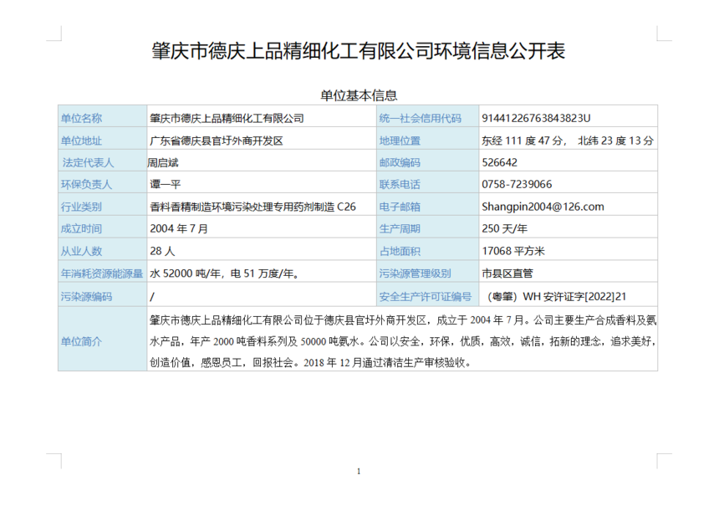719x506 pixels.
Task: Select the slash value beside 污染源编码
Action: tap(152, 297)
